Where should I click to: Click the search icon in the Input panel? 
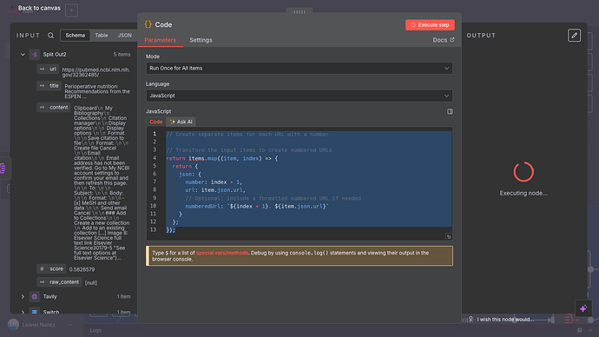[x=51, y=36]
